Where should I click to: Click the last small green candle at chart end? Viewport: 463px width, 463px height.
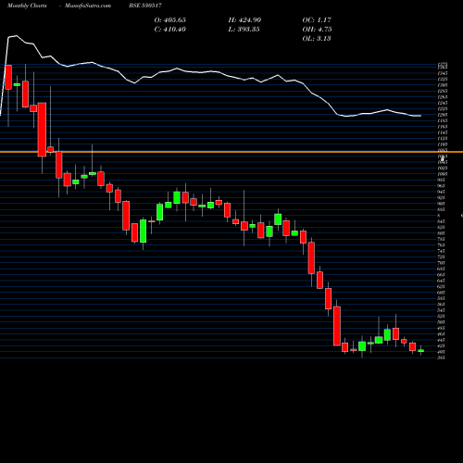[x=421, y=351]
